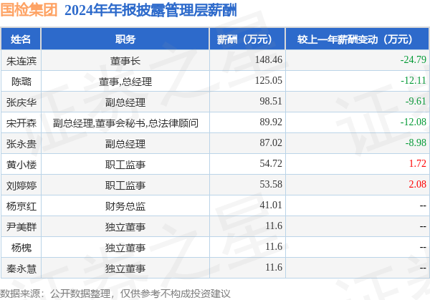The width and height of the screenshot is (430, 300).
Task: Click the salary value 54.72
Action: (271, 163)
